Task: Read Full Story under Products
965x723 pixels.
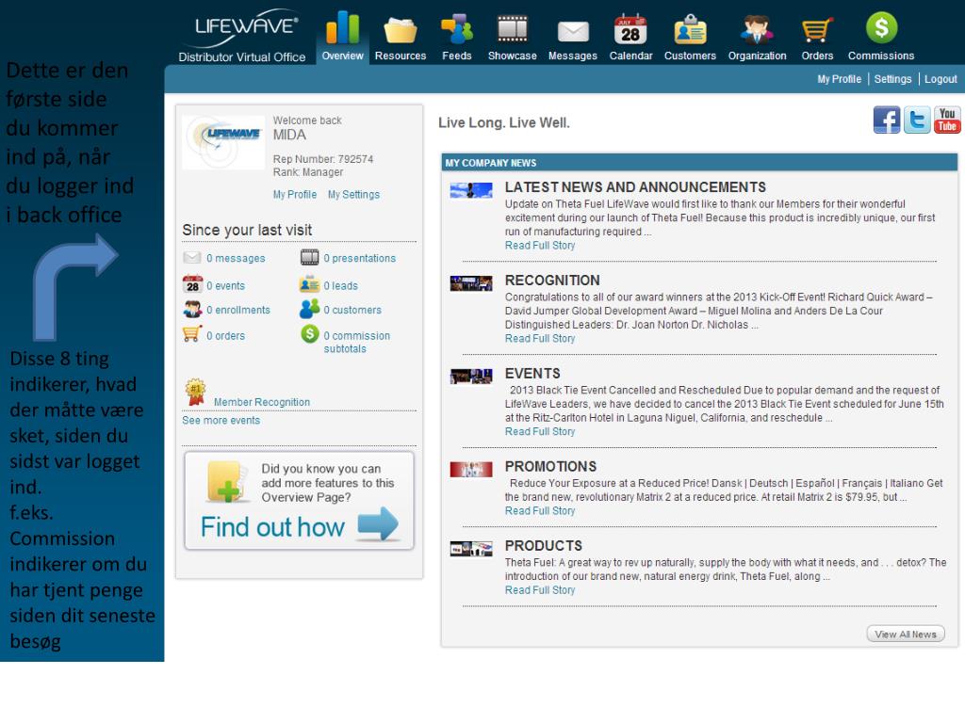Action: point(540,590)
